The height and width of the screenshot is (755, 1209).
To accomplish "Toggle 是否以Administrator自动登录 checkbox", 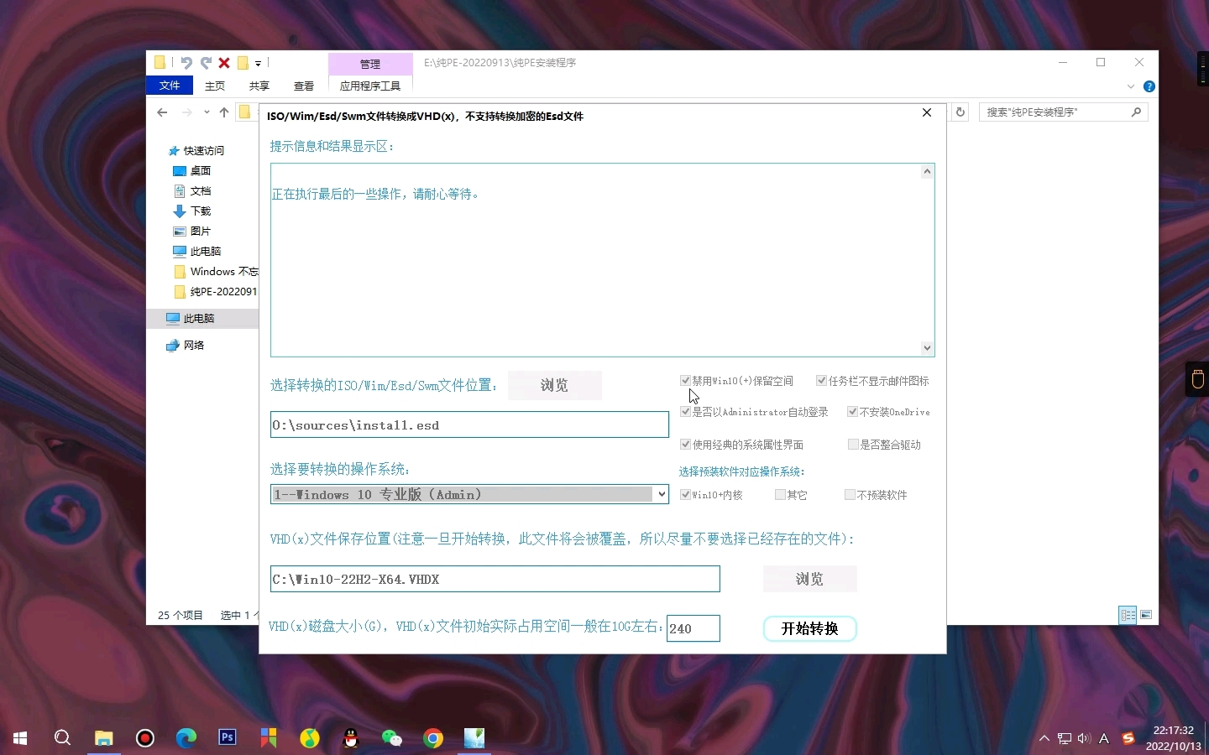I will pyautogui.click(x=685, y=412).
